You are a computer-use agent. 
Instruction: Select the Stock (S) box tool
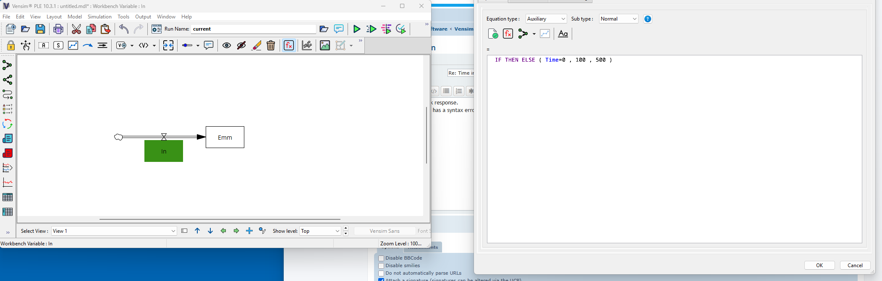[x=58, y=45]
